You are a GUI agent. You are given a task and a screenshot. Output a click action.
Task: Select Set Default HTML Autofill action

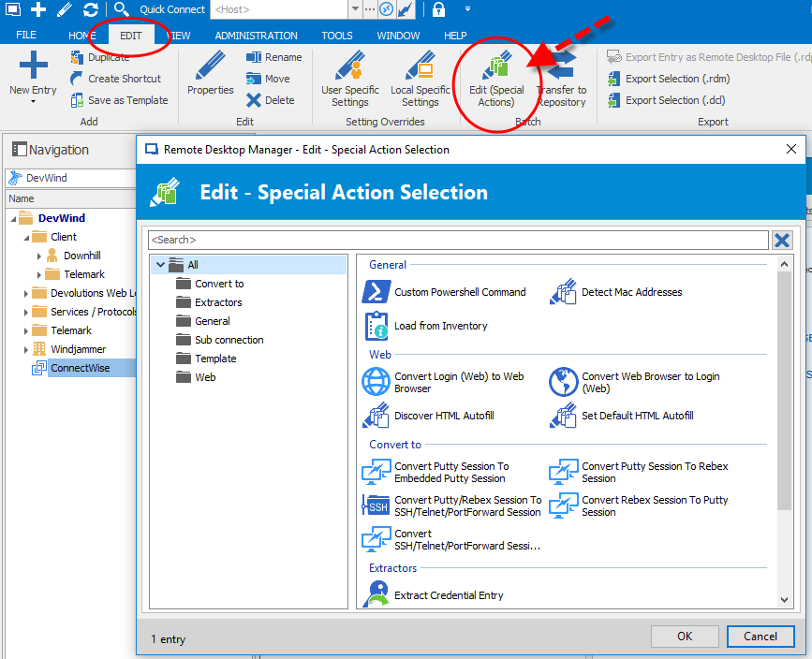coord(637,416)
